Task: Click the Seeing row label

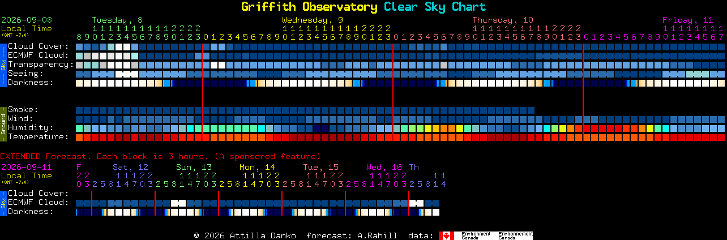Action: (25, 73)
